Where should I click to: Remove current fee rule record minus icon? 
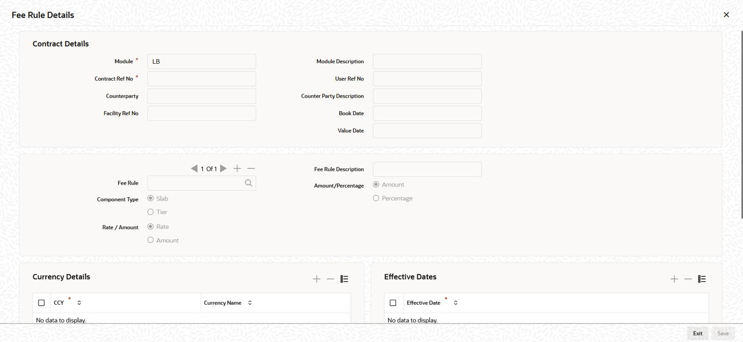251,169
